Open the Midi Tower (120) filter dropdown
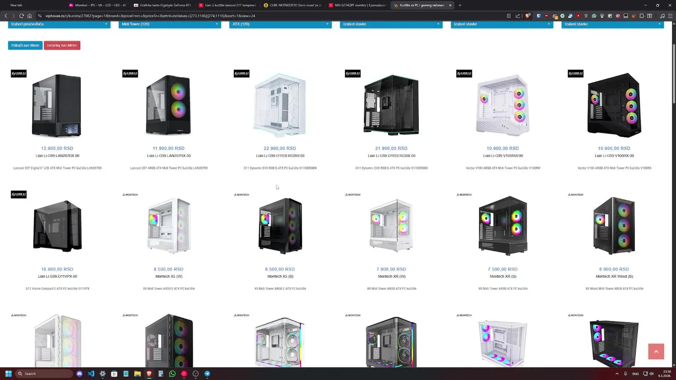The width and height of the screenshot is (676, 380). tap(170, 24)
